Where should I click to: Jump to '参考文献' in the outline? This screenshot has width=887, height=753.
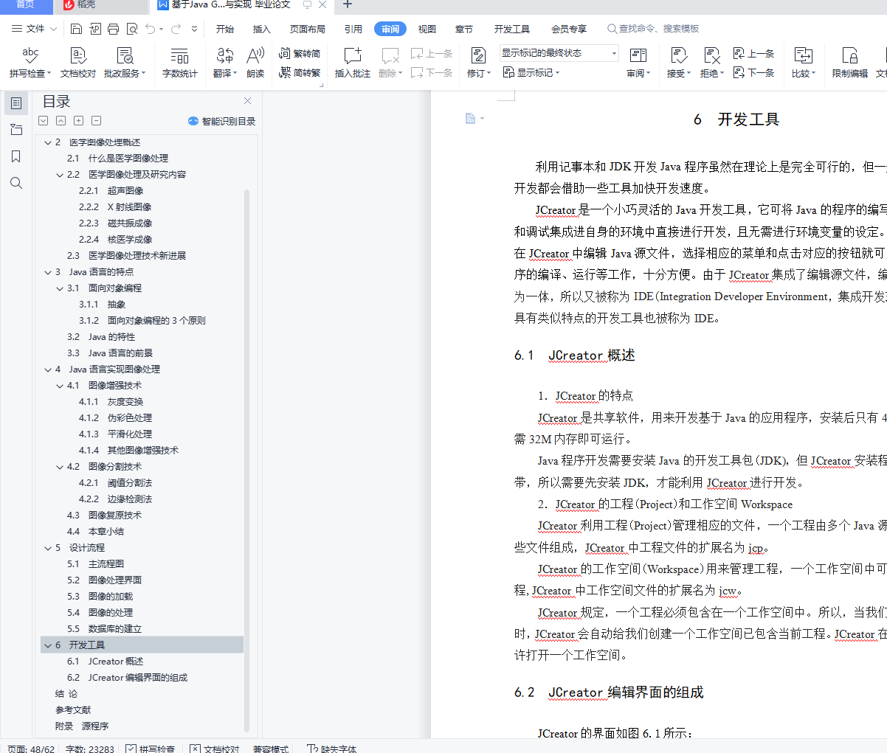(73, 710)
